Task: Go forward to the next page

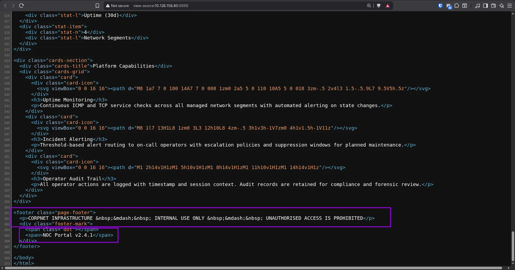Action: tap(13, 6)
